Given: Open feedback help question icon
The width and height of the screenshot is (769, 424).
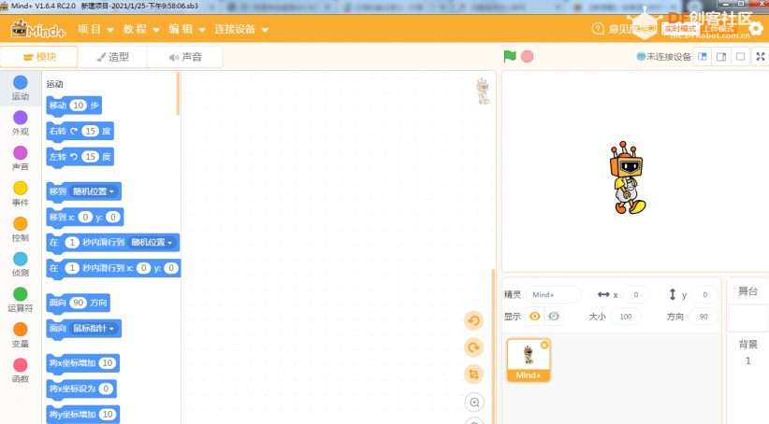Looking at the screenshot, I should tap(598, 29).
